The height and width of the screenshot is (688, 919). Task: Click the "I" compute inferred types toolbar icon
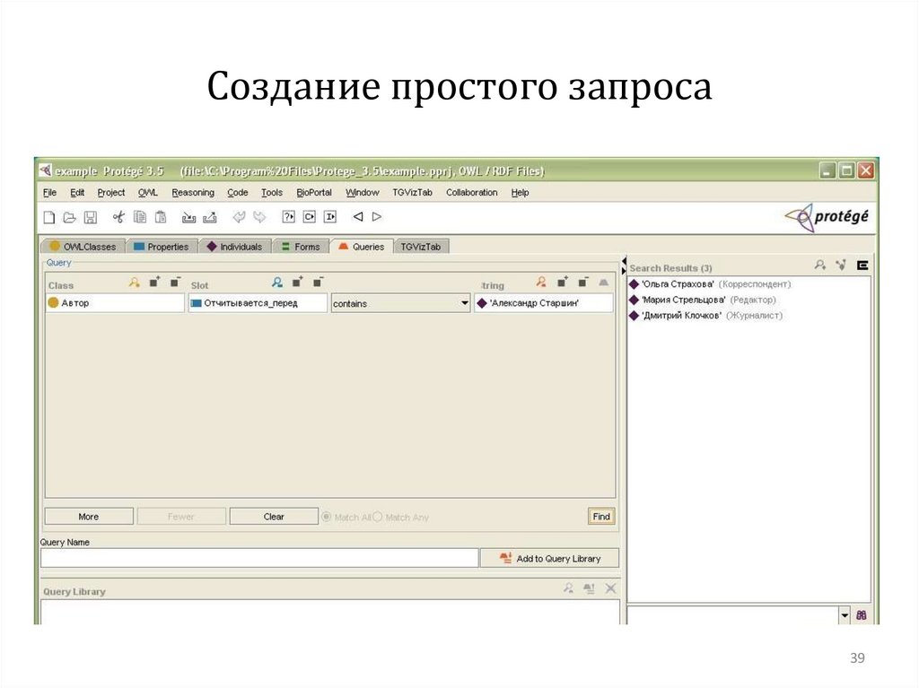(x=330, y=217)
